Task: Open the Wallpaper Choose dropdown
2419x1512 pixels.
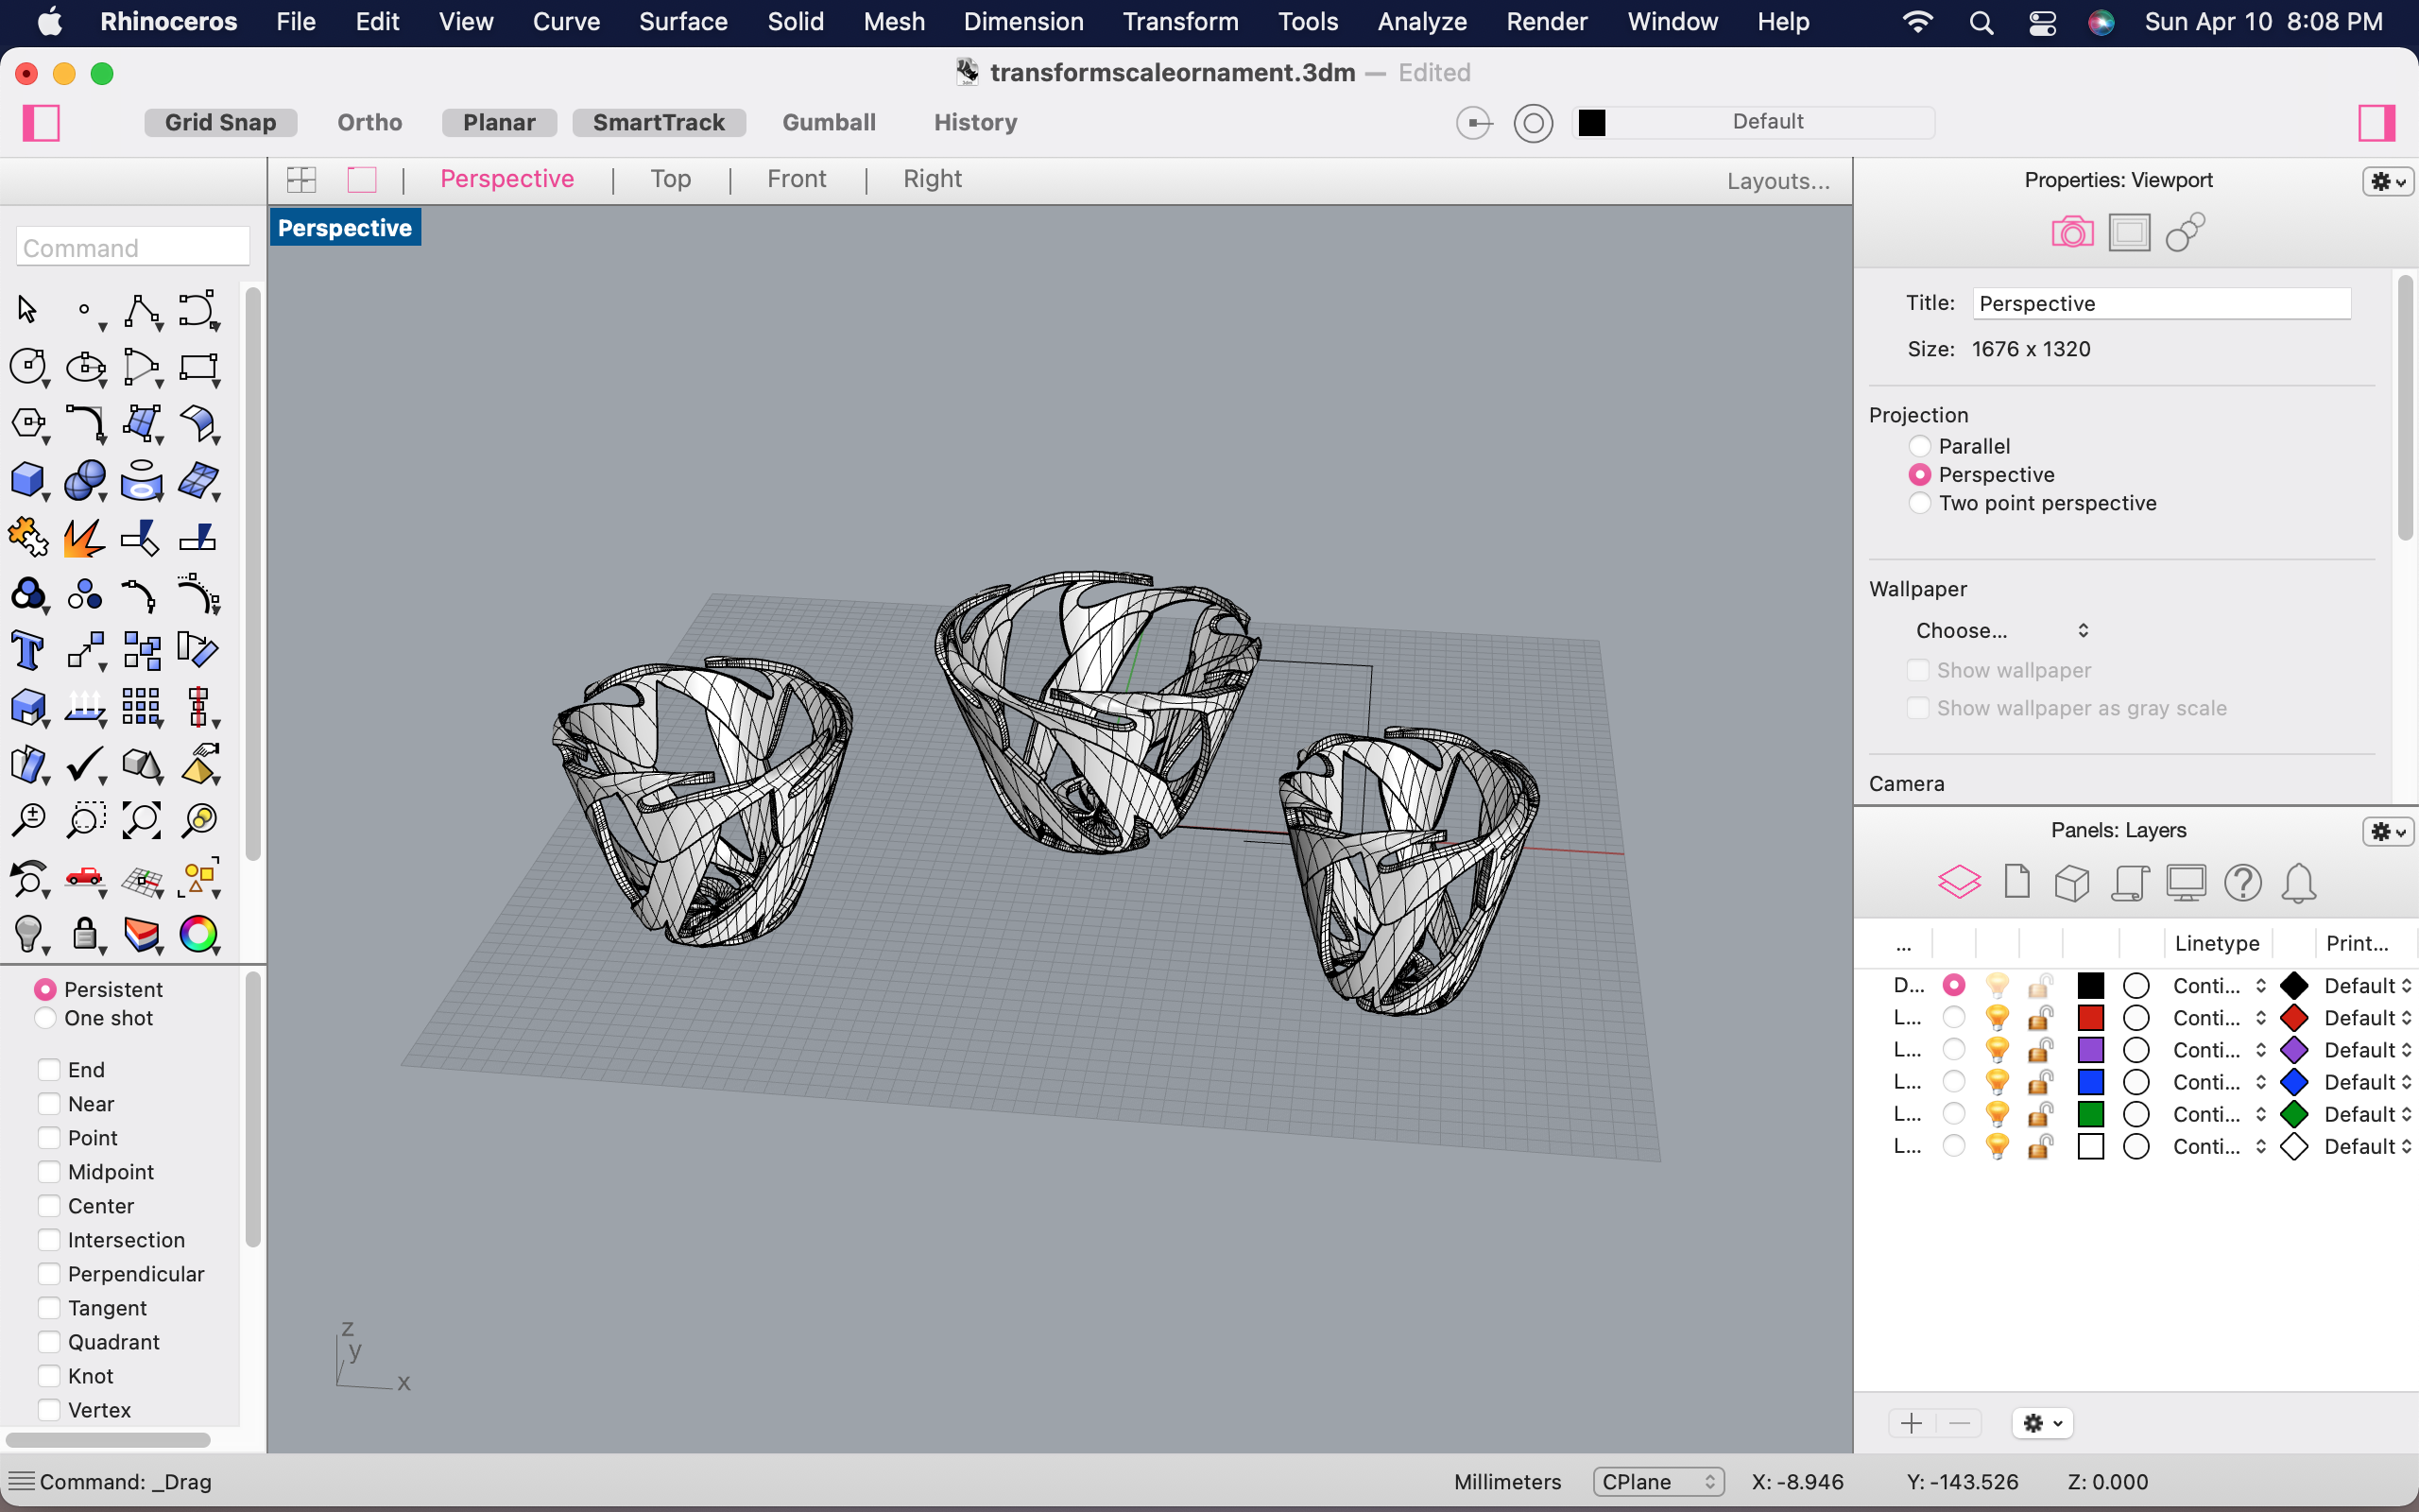Action: [x=1999, y=630]
